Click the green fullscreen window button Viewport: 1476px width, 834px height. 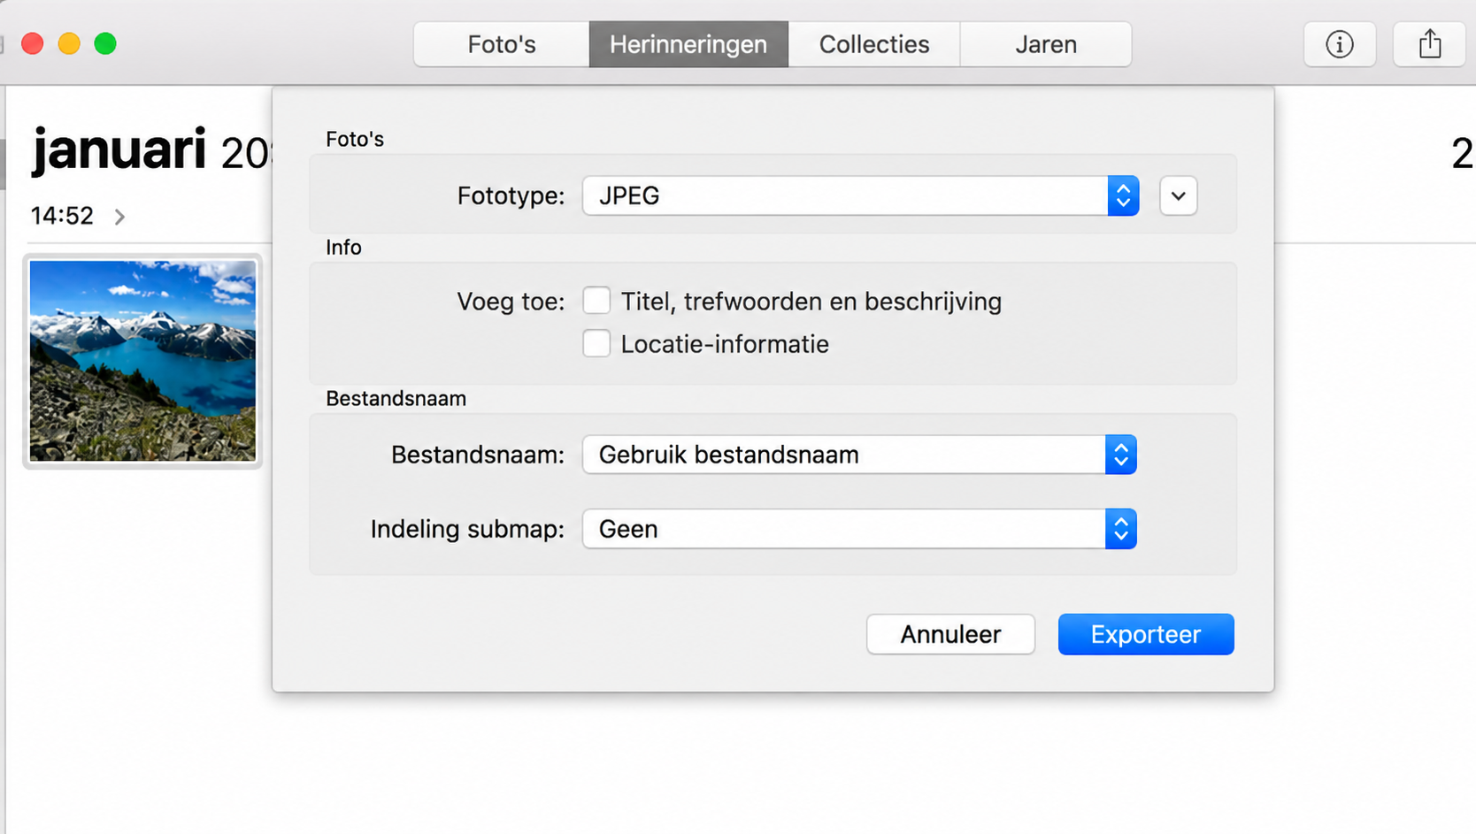coord(105,43)
